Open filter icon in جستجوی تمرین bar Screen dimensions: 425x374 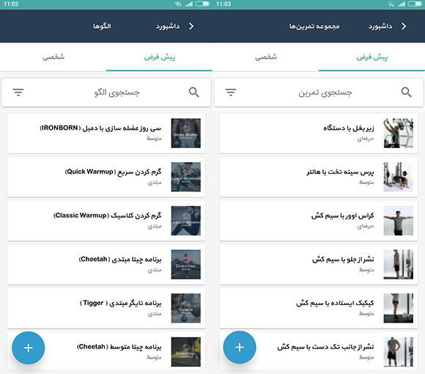point(231,92)
